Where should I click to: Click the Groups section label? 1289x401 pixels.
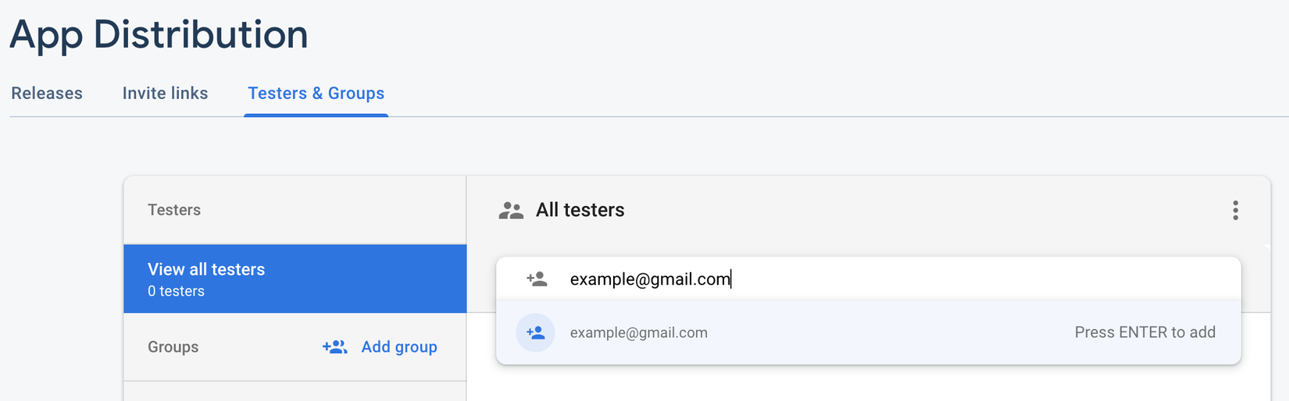pyautogui.click(x=173, y=347)
